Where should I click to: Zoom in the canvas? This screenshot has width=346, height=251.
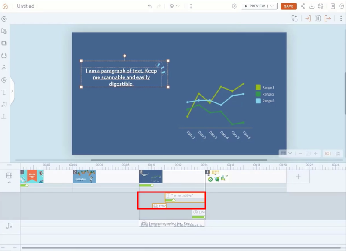[x=315, y=153]
